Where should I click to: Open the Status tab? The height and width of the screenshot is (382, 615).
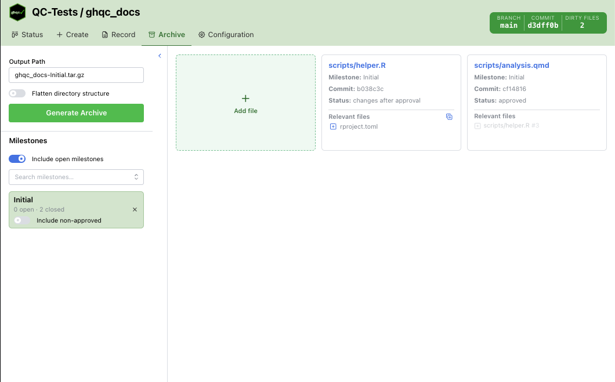click(27, 35)
